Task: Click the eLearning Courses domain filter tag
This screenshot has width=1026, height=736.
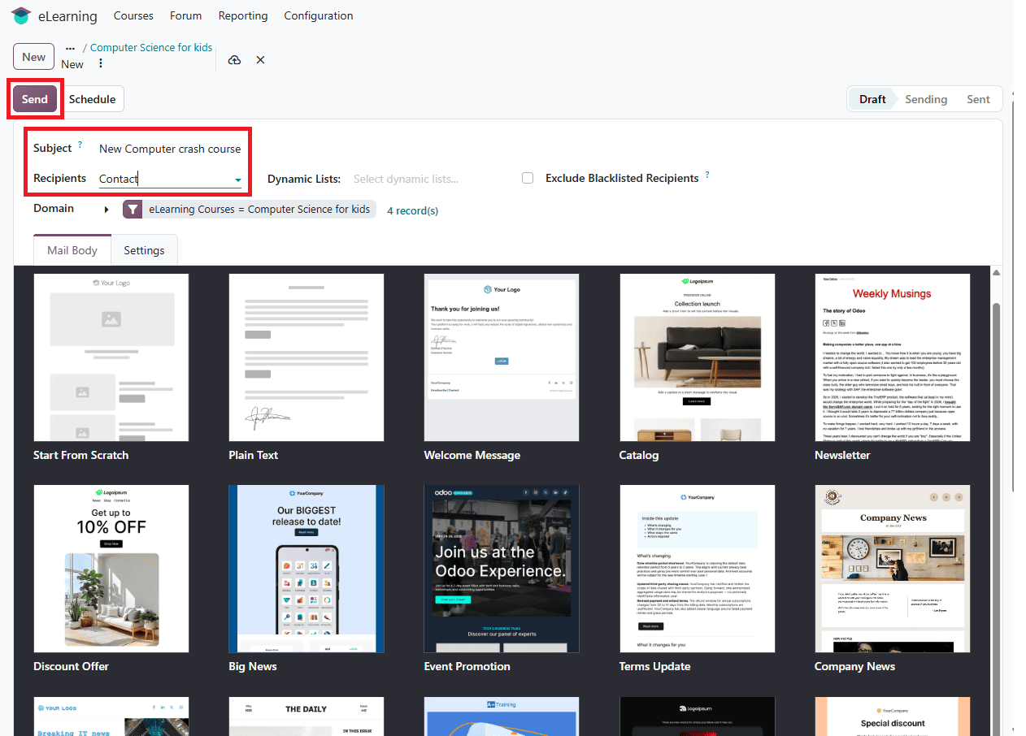Action: pos(250,210)
